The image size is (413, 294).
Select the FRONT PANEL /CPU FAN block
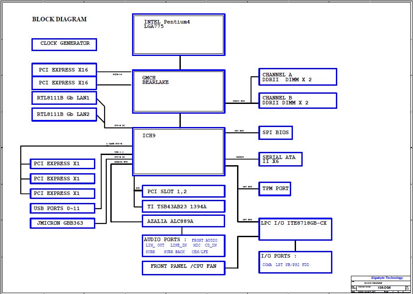(183, 268)
